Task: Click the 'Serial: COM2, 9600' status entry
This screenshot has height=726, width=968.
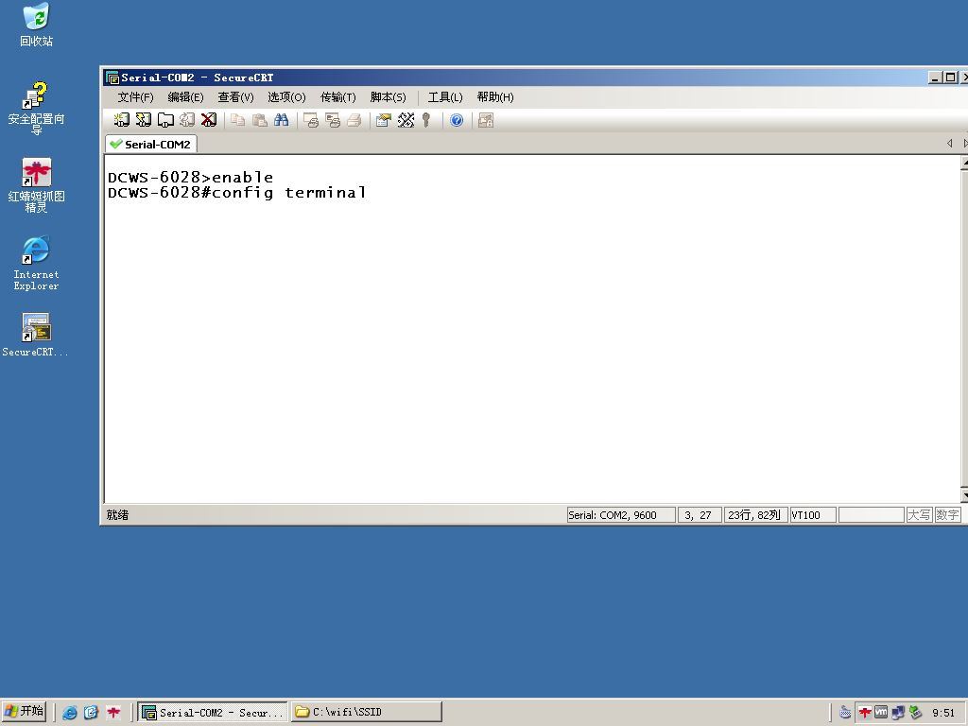Action: [621, 515]
